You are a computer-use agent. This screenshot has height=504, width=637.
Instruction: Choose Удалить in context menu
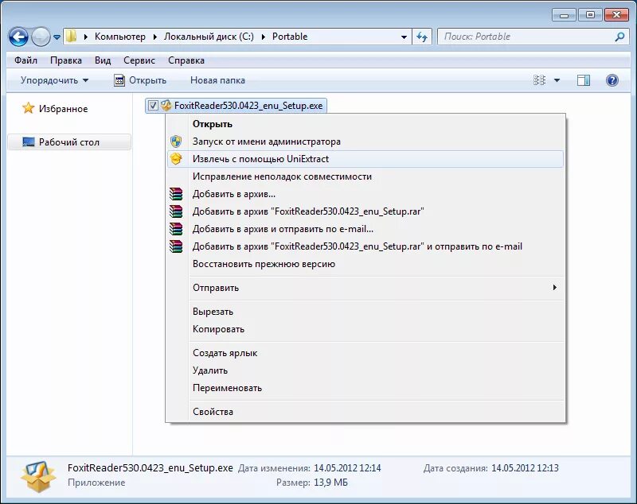pyautogui.click(x=365, y=370)
